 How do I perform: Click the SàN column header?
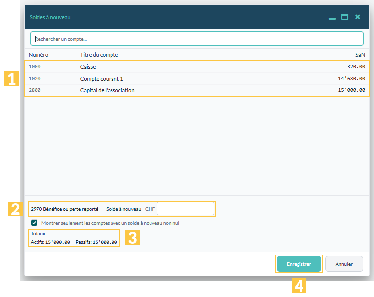point(360,55)
